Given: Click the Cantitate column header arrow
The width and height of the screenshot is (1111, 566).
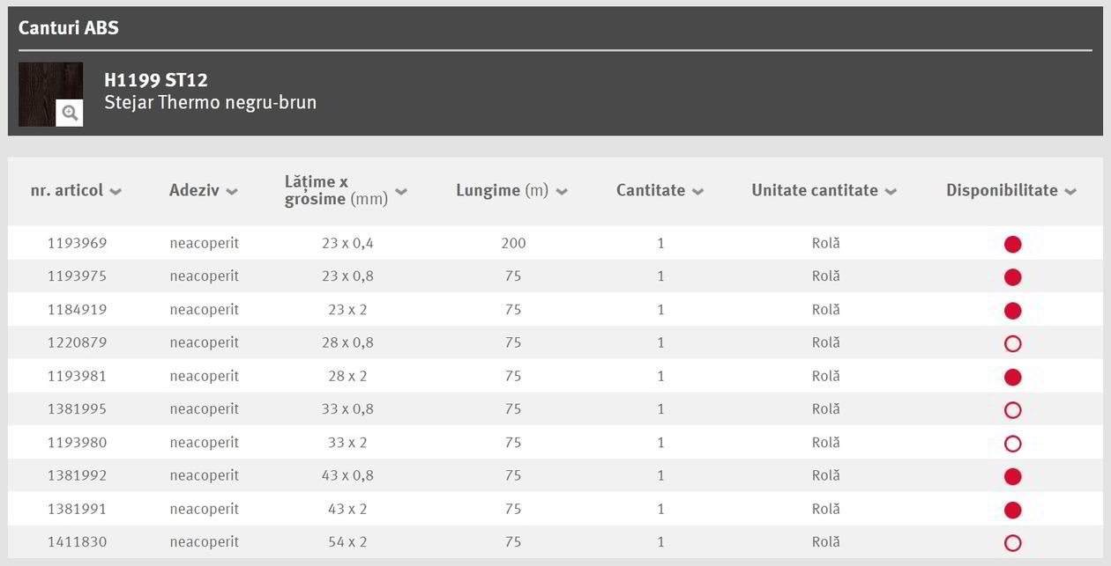Looking at the screenshot, I should 697,192.
